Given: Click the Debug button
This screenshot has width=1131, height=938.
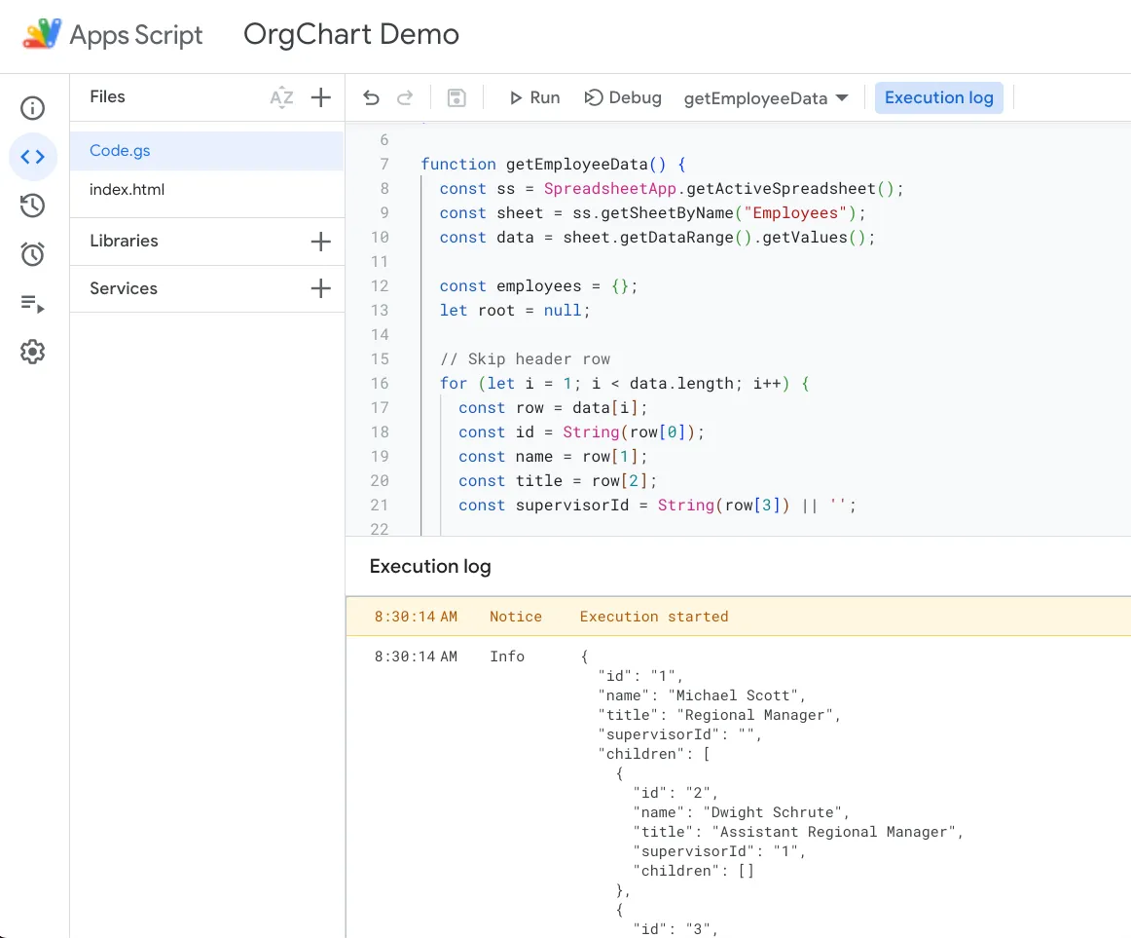Looking at the screenshot, I should pos(623,97).
